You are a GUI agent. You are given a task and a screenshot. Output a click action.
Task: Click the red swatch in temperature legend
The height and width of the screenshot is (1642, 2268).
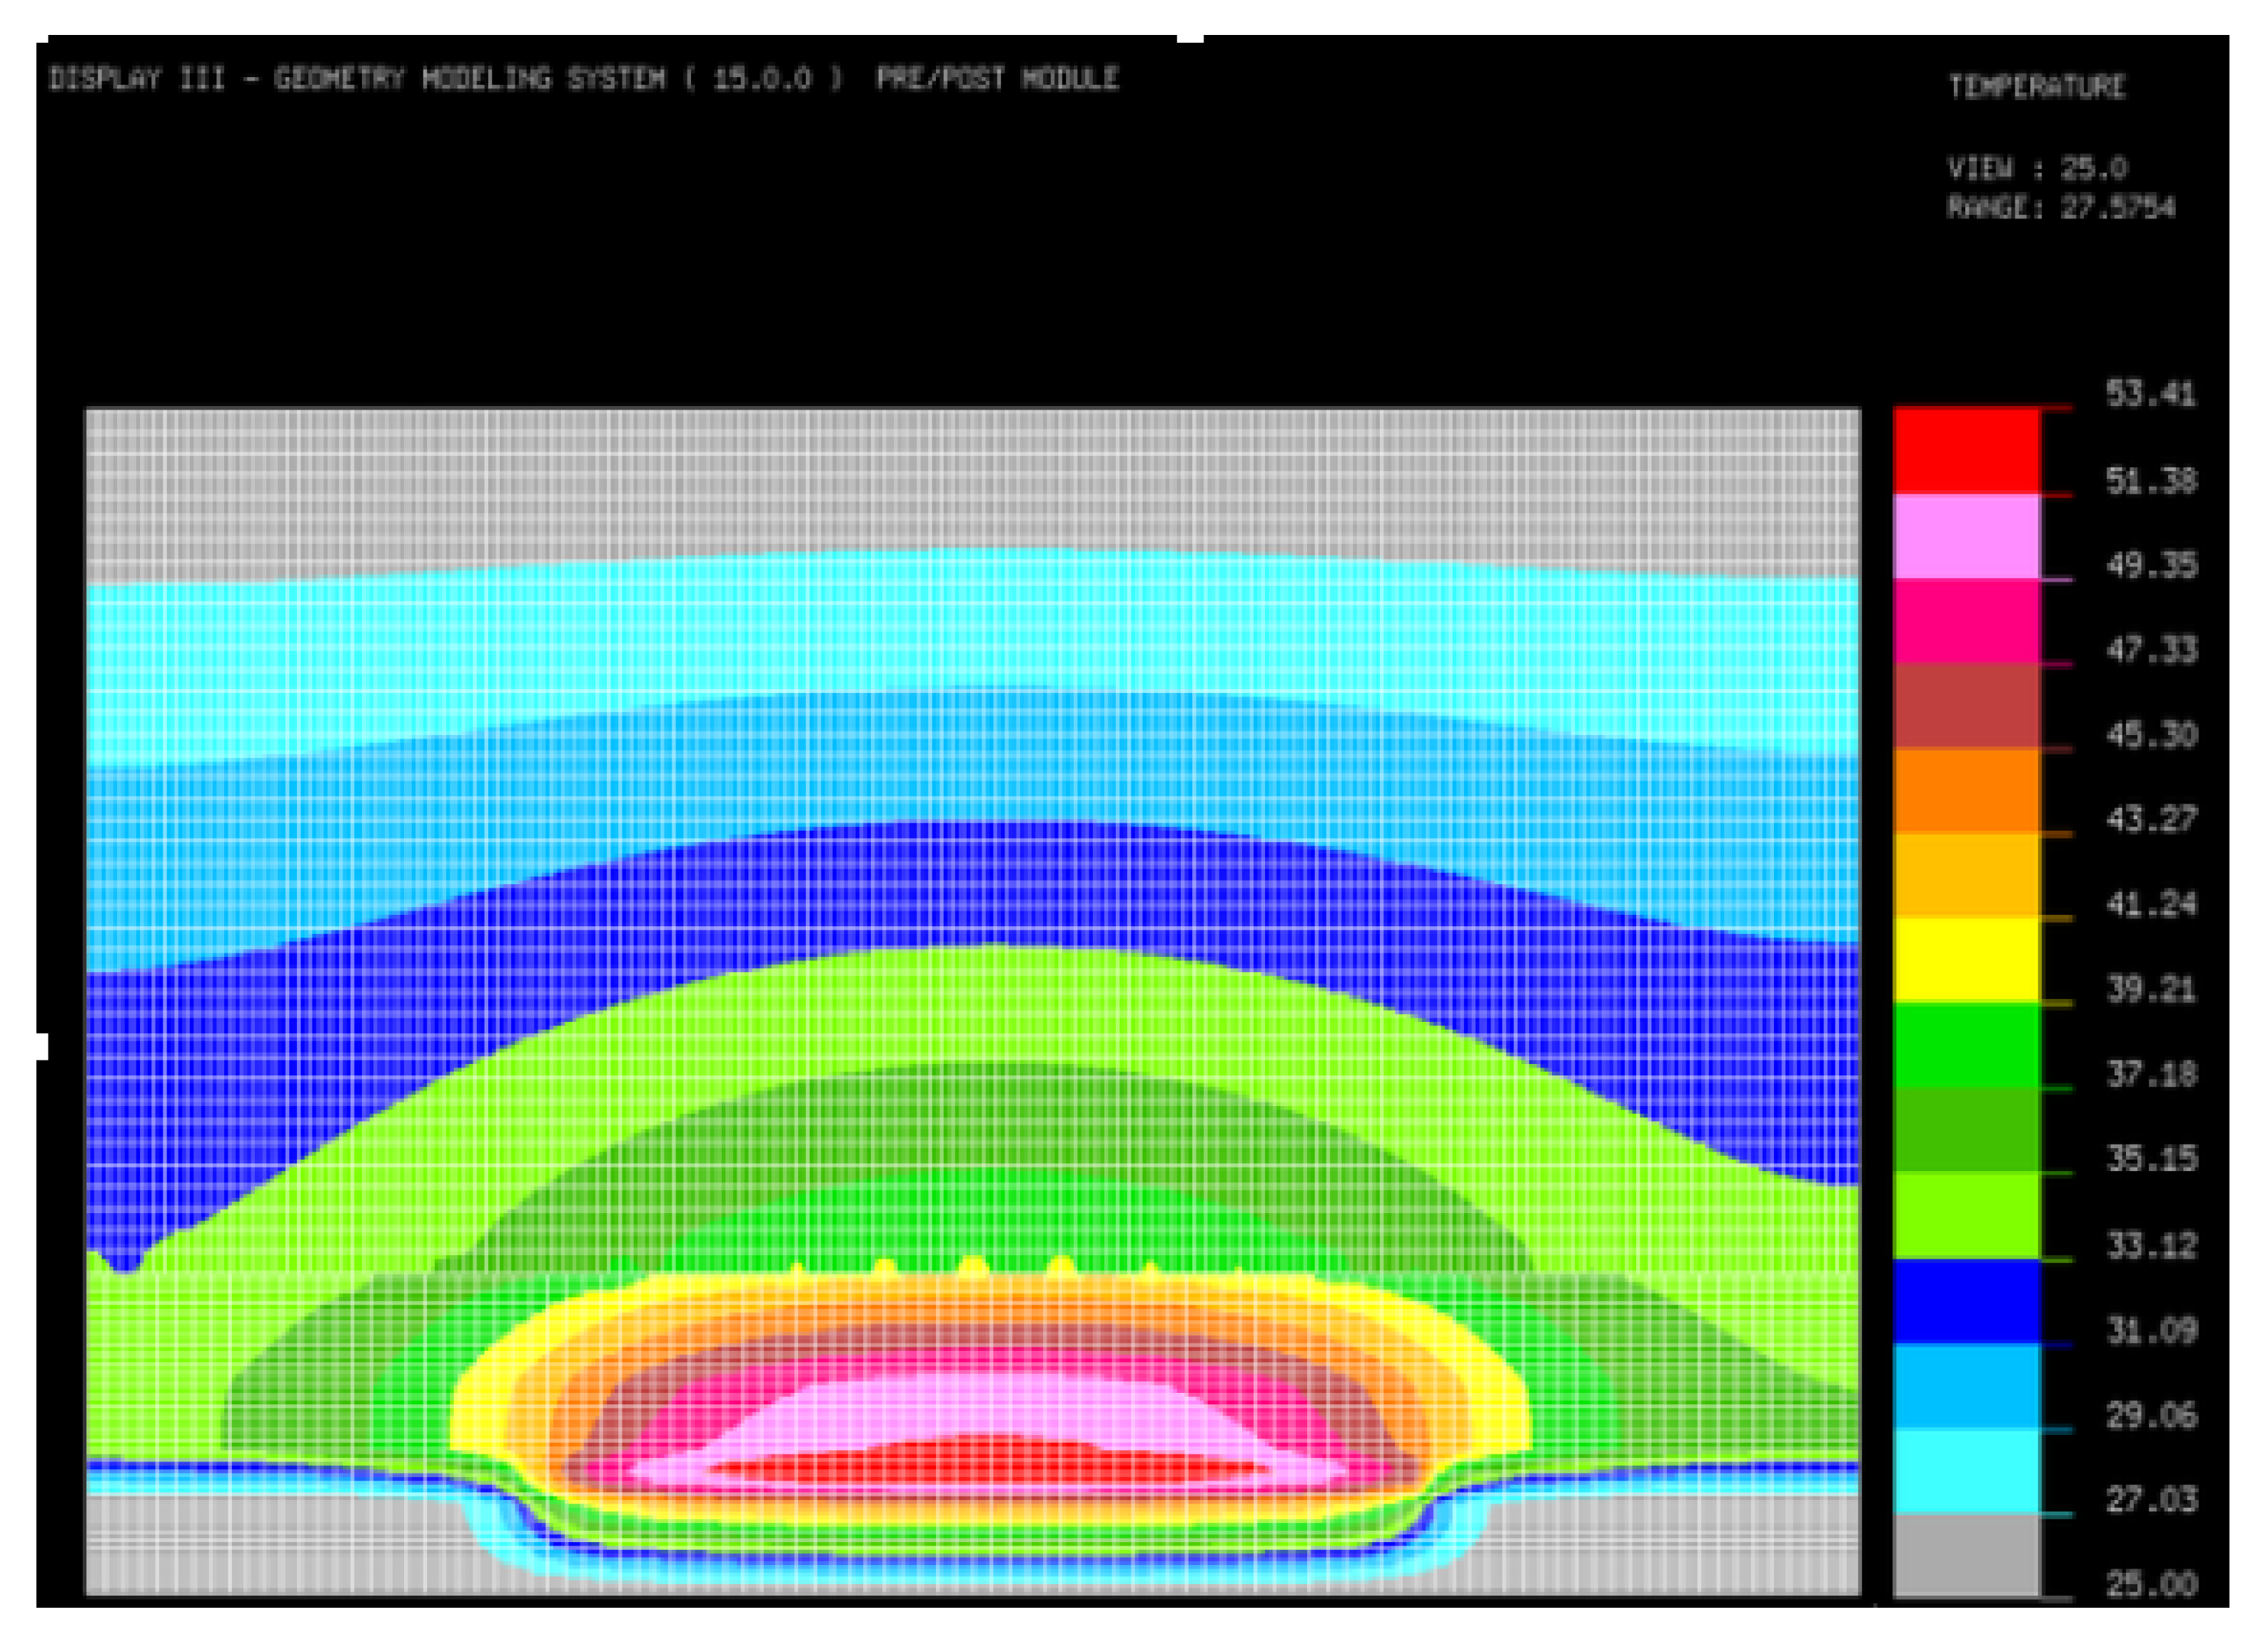[x=1966, y=450]
